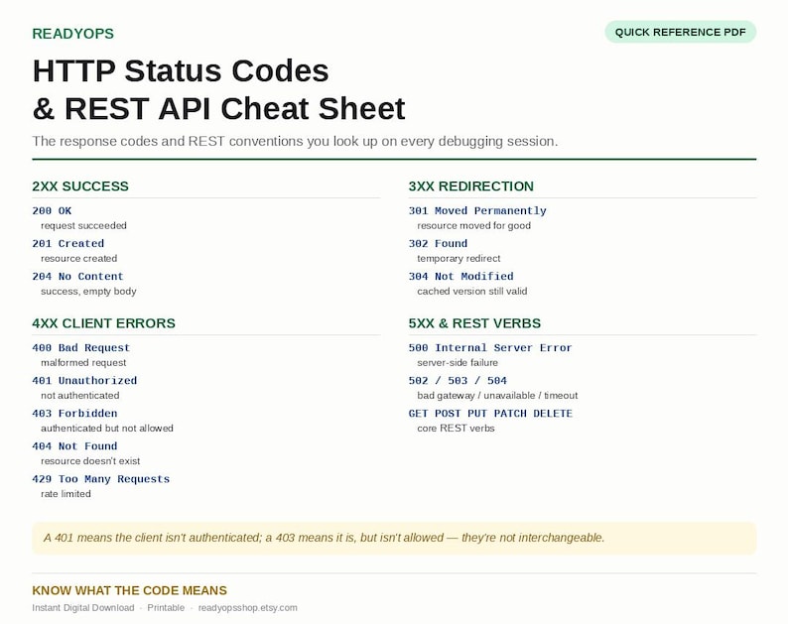Select the 'rate limited' description
The image size is (788, 624).
(x=66, y=494)
